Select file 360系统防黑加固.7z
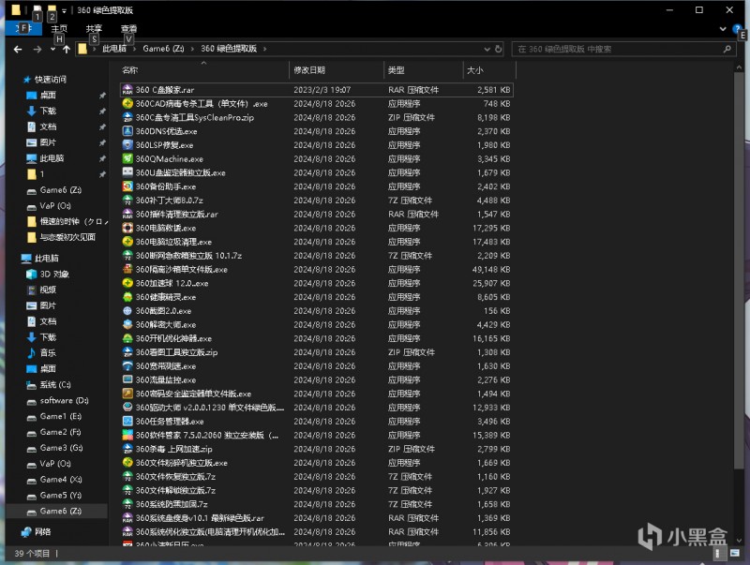 172,504
